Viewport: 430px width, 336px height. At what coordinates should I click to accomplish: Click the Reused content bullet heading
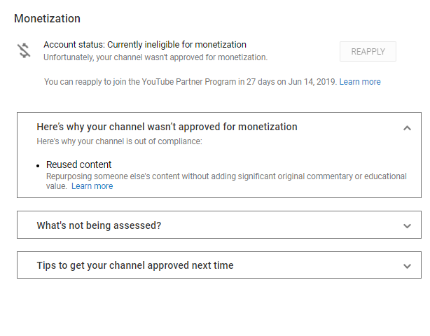tap(78, 164)
